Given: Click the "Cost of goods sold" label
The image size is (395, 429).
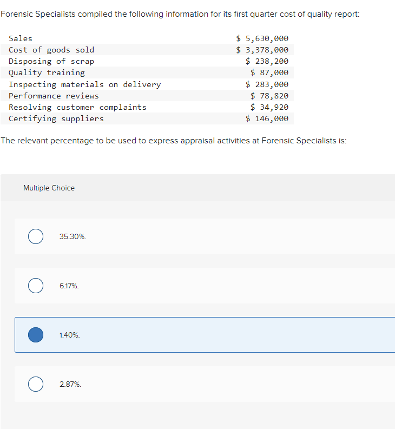Looking at the screenshot, I should (51, 50).
